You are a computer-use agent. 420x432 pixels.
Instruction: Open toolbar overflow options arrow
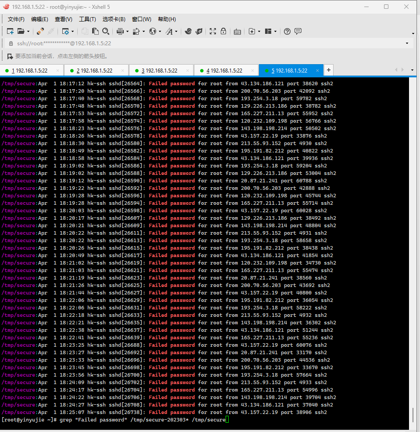click(x=413, y=33)
